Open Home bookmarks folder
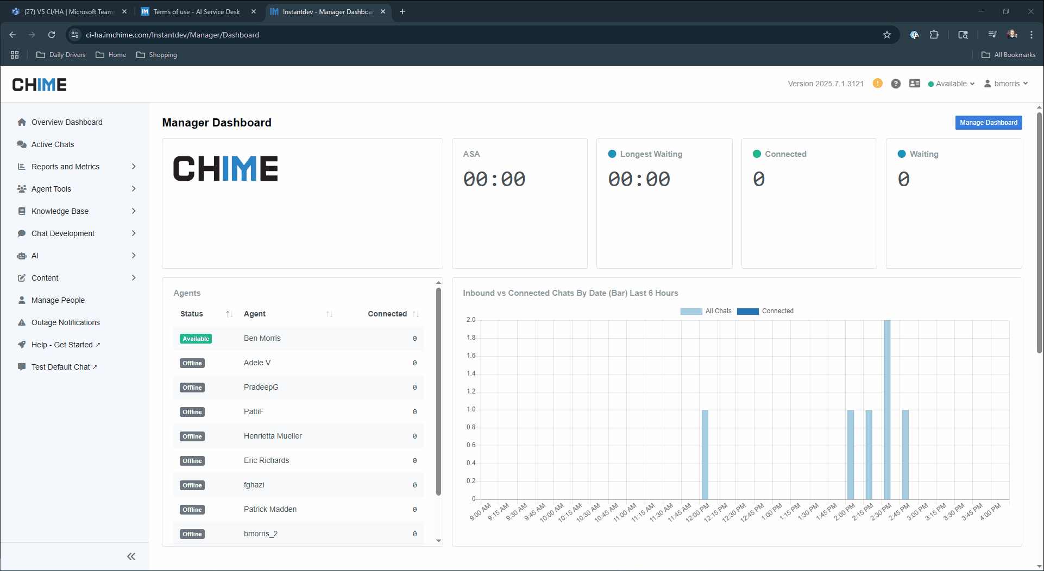The width and height of the screenshot is (1044, 571). tap(111, 55)
